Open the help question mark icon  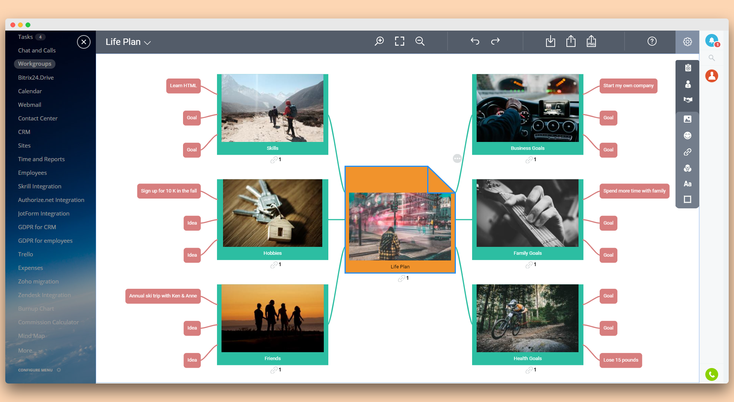tap(652, 41)
